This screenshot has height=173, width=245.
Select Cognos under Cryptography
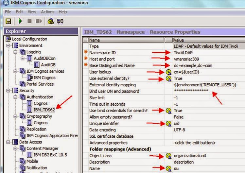tap(41, 123)
